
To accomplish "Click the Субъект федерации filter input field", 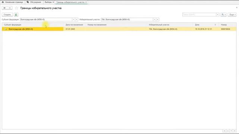I will coord(46,19).
